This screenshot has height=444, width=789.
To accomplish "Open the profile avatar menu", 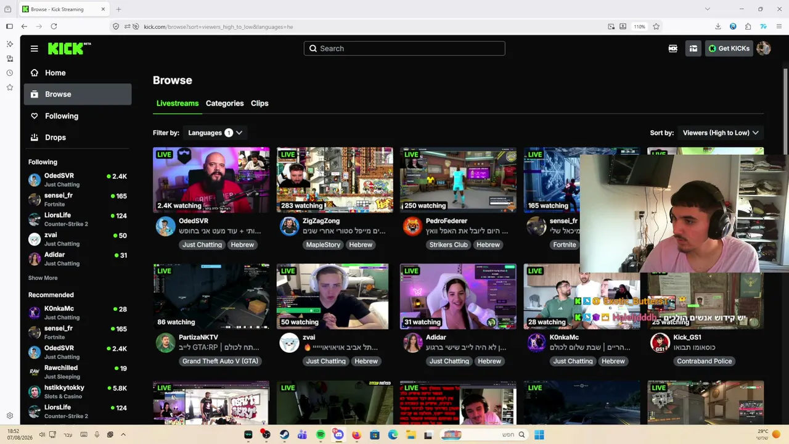I will click(763, 49).
